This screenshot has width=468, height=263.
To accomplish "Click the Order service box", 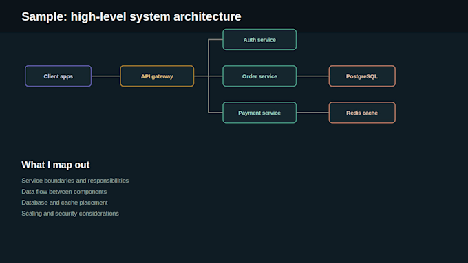I will (259, 76).
